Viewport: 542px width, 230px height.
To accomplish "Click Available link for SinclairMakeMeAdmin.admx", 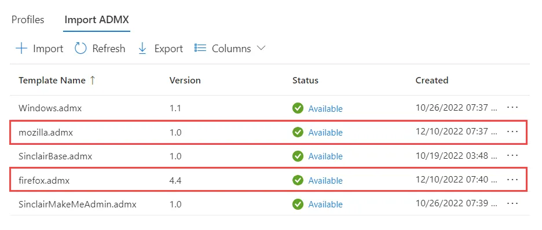I will click(325, 205).
